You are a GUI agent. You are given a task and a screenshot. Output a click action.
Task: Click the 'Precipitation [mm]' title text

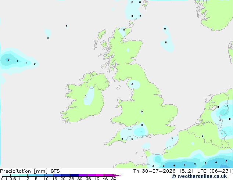(24, 171)
